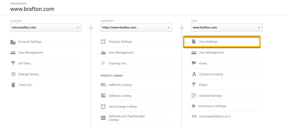This screenshot has width=286, height=127.
Task: Click the Content Grouping figure icon
Action: click(194, 74)
